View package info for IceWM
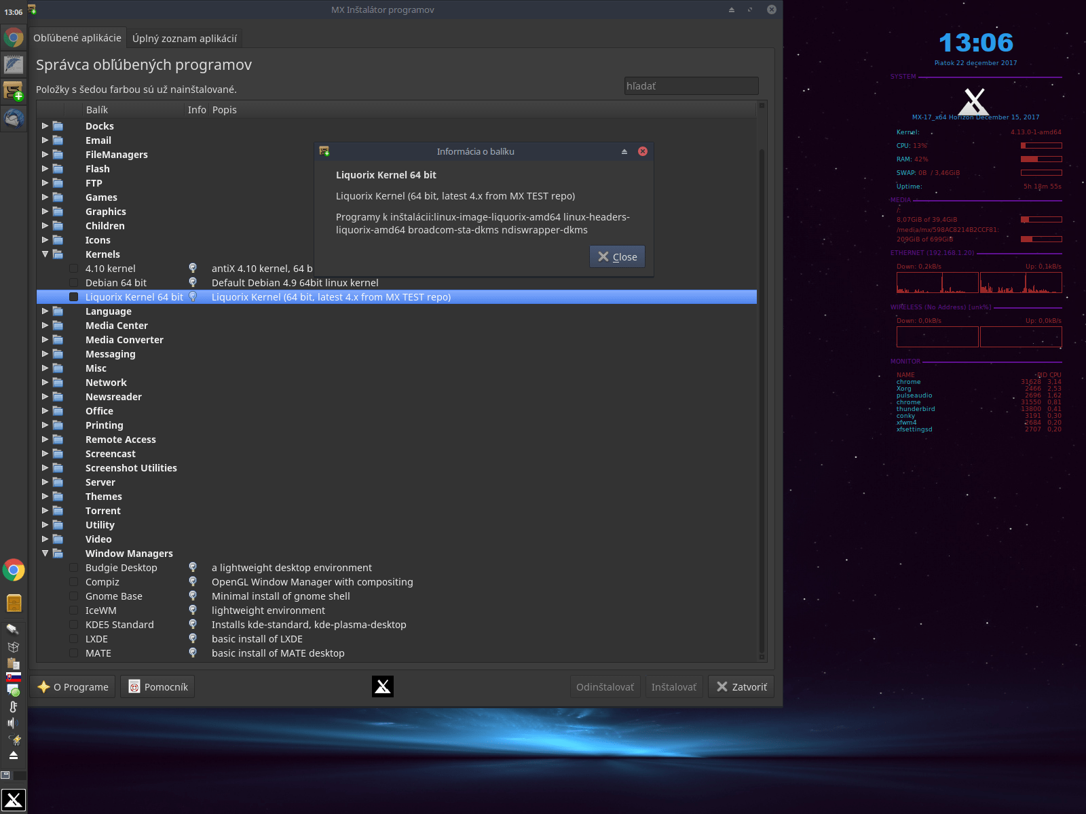The width and height of the screenshot is (1086, 814). point(193,610)
